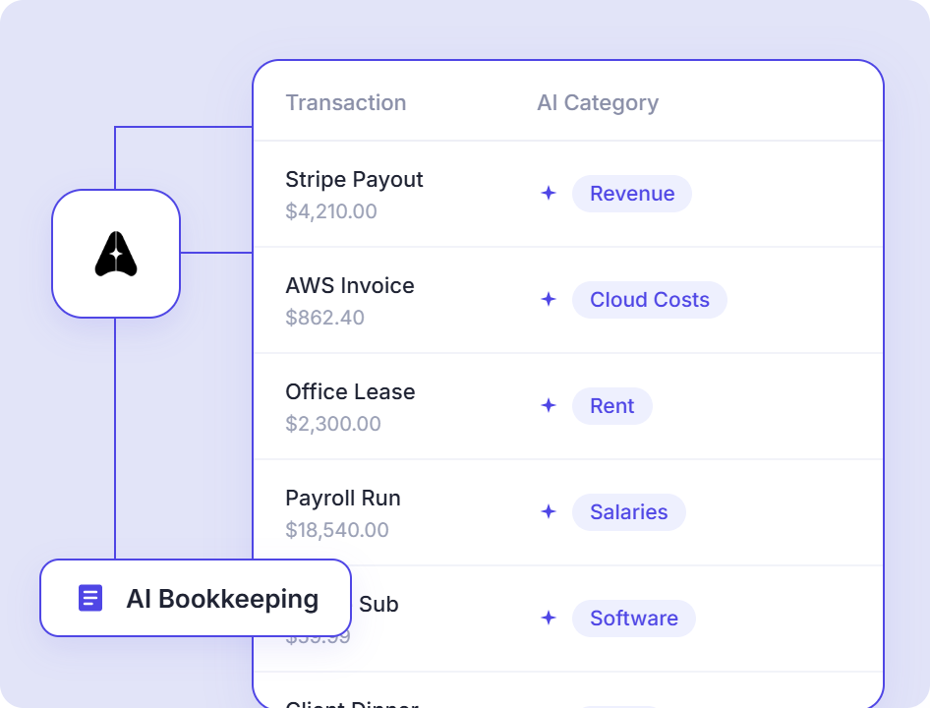Select the Rent category tag

[x=612, y=406]
